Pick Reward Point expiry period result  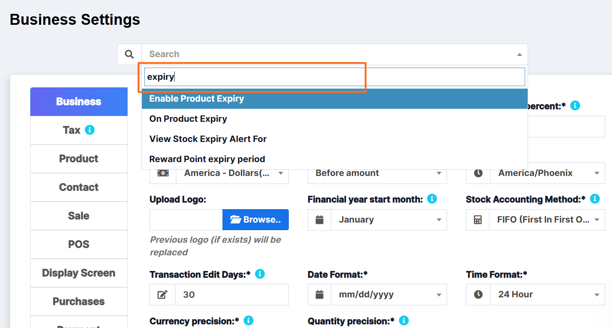207,159
